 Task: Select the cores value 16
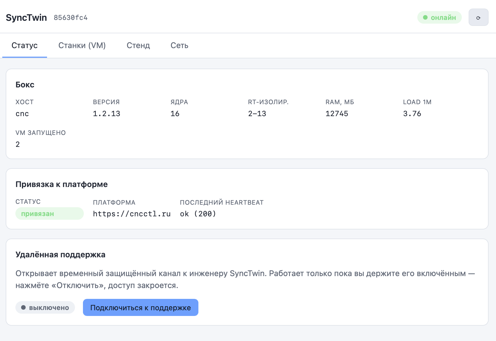(x=175, y=114)
